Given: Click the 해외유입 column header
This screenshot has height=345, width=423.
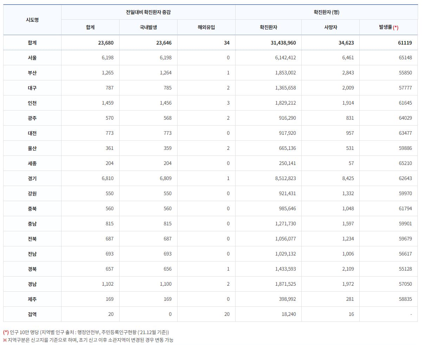Looking at the screenshot, I should coord(206,27).
